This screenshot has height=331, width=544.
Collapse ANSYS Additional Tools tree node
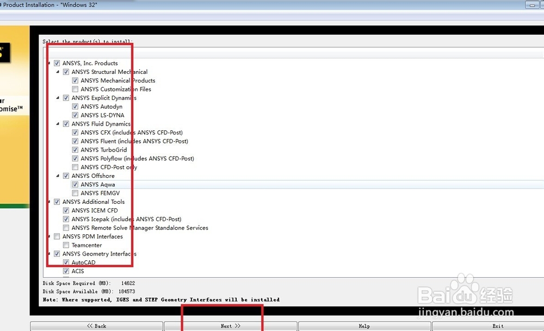point(49,202)
